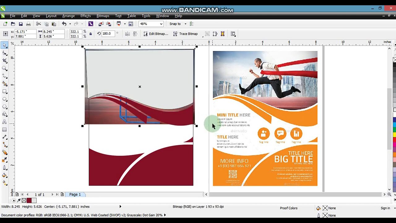The width and height of the screenshot is (396, 223).
Task: Expand the Snap to dropdown
Action: [185, 24]
